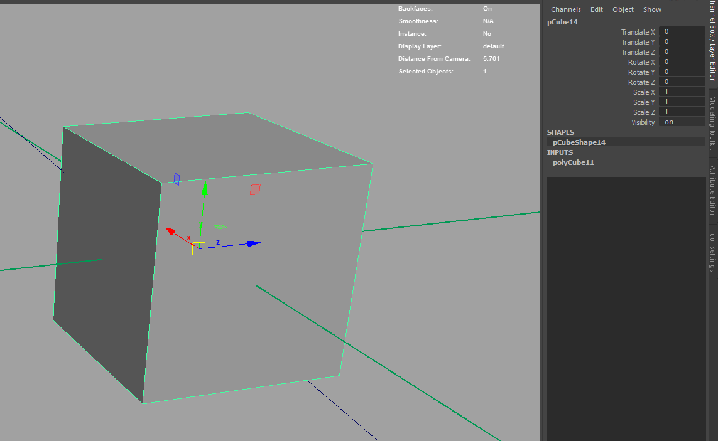Click the red X-axis arrow of the move manipulator
Viewport: 718px width, 441px height.
(x=170, y=231)
